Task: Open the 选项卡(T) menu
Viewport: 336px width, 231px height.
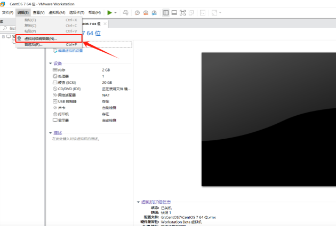Action: pos(77,13)
